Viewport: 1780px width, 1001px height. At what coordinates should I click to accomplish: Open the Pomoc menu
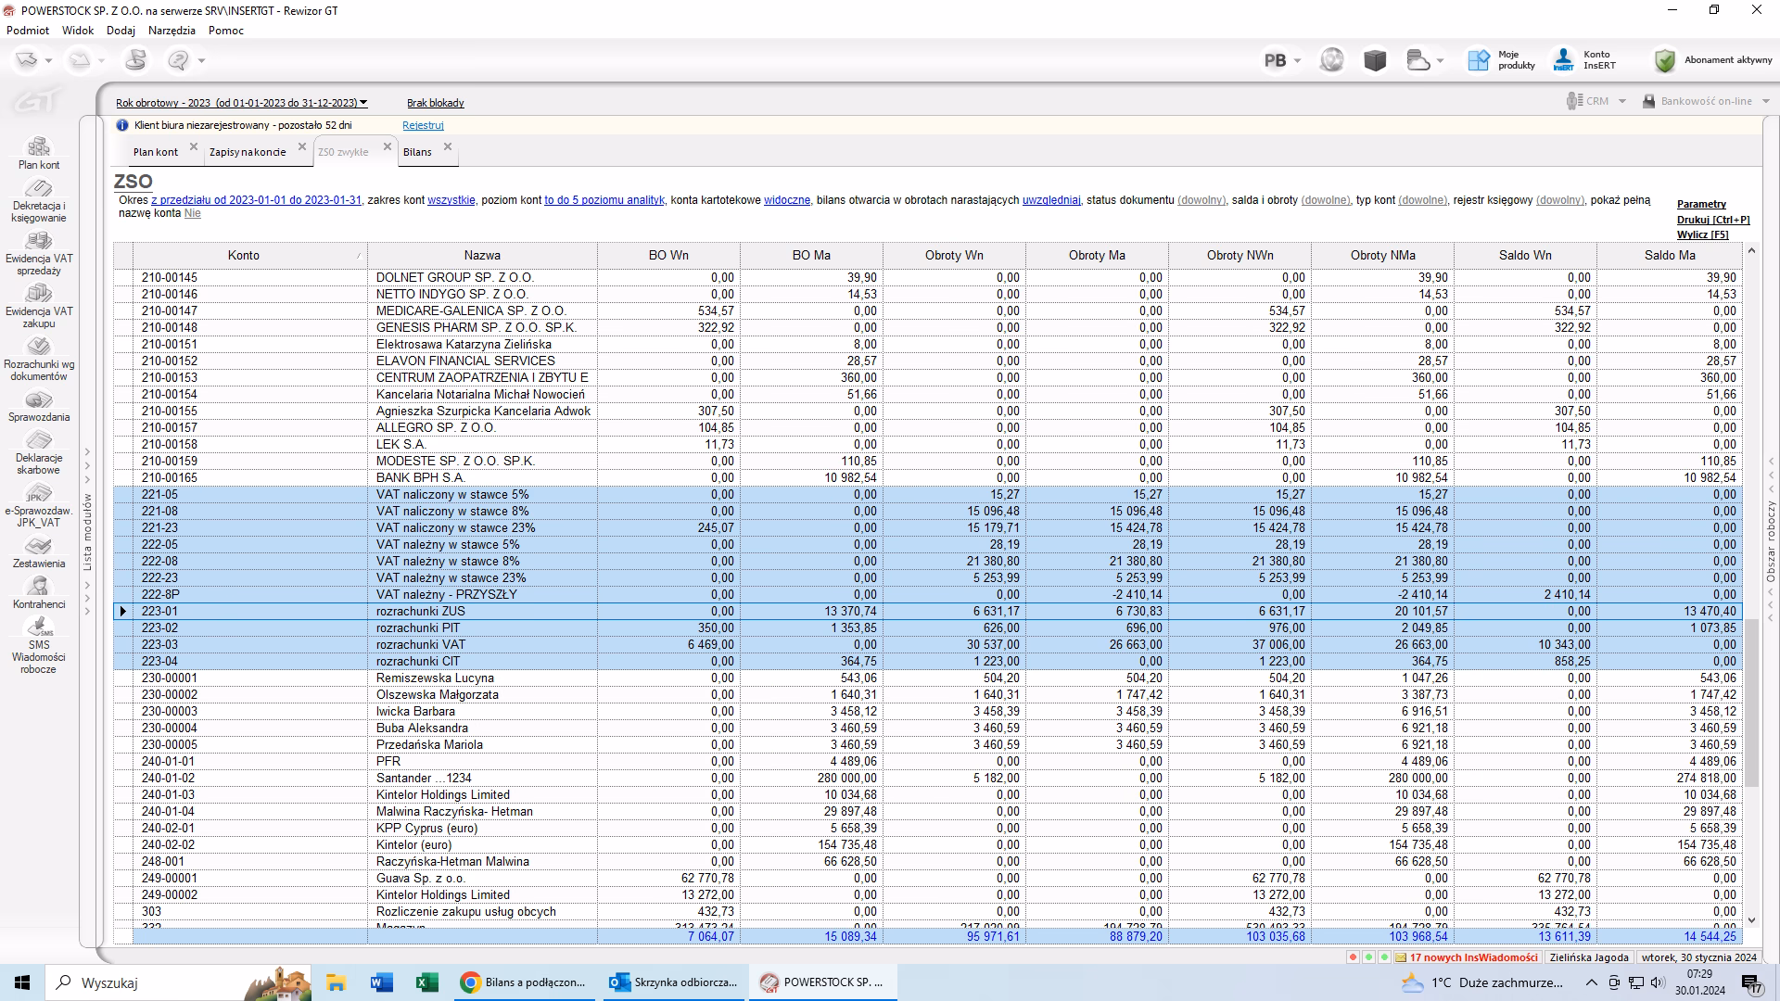click(x=226, y=31)
